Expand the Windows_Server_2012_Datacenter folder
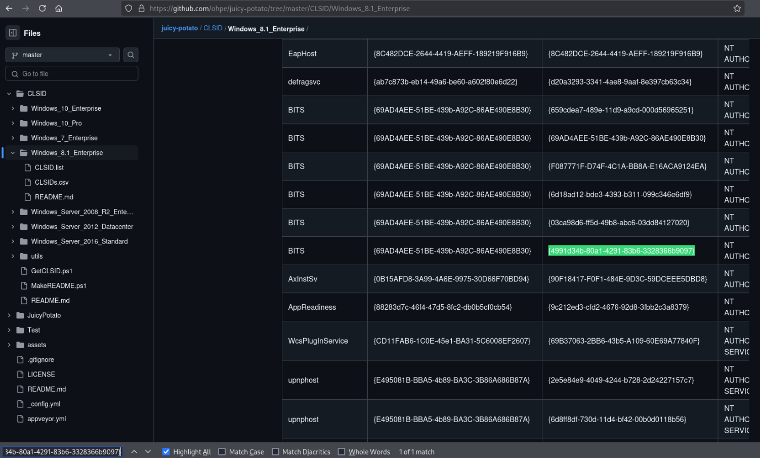This screenshot has height=458, width=760. pyautogui.click(x=13, y=227)
